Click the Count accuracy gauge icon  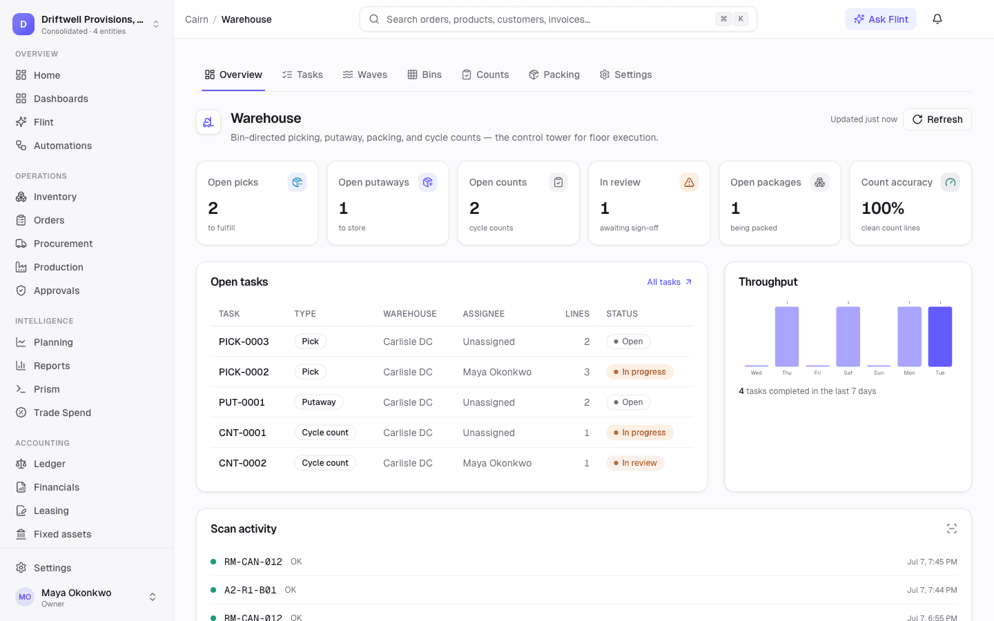pos(951,182)
